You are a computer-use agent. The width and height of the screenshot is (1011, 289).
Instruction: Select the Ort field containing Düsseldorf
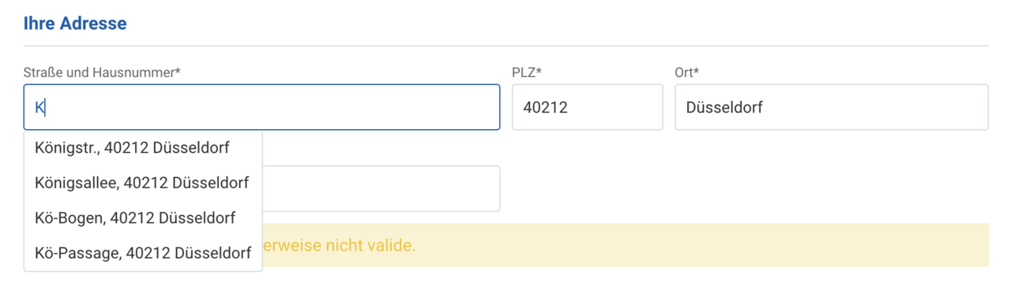pyautogui.click(x=831, y=107)
